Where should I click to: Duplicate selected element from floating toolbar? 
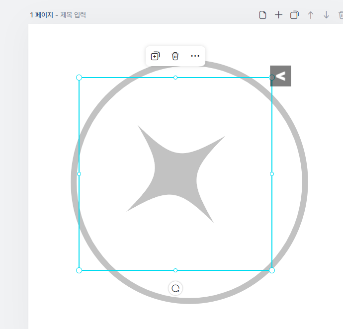[x=155, y=56]
